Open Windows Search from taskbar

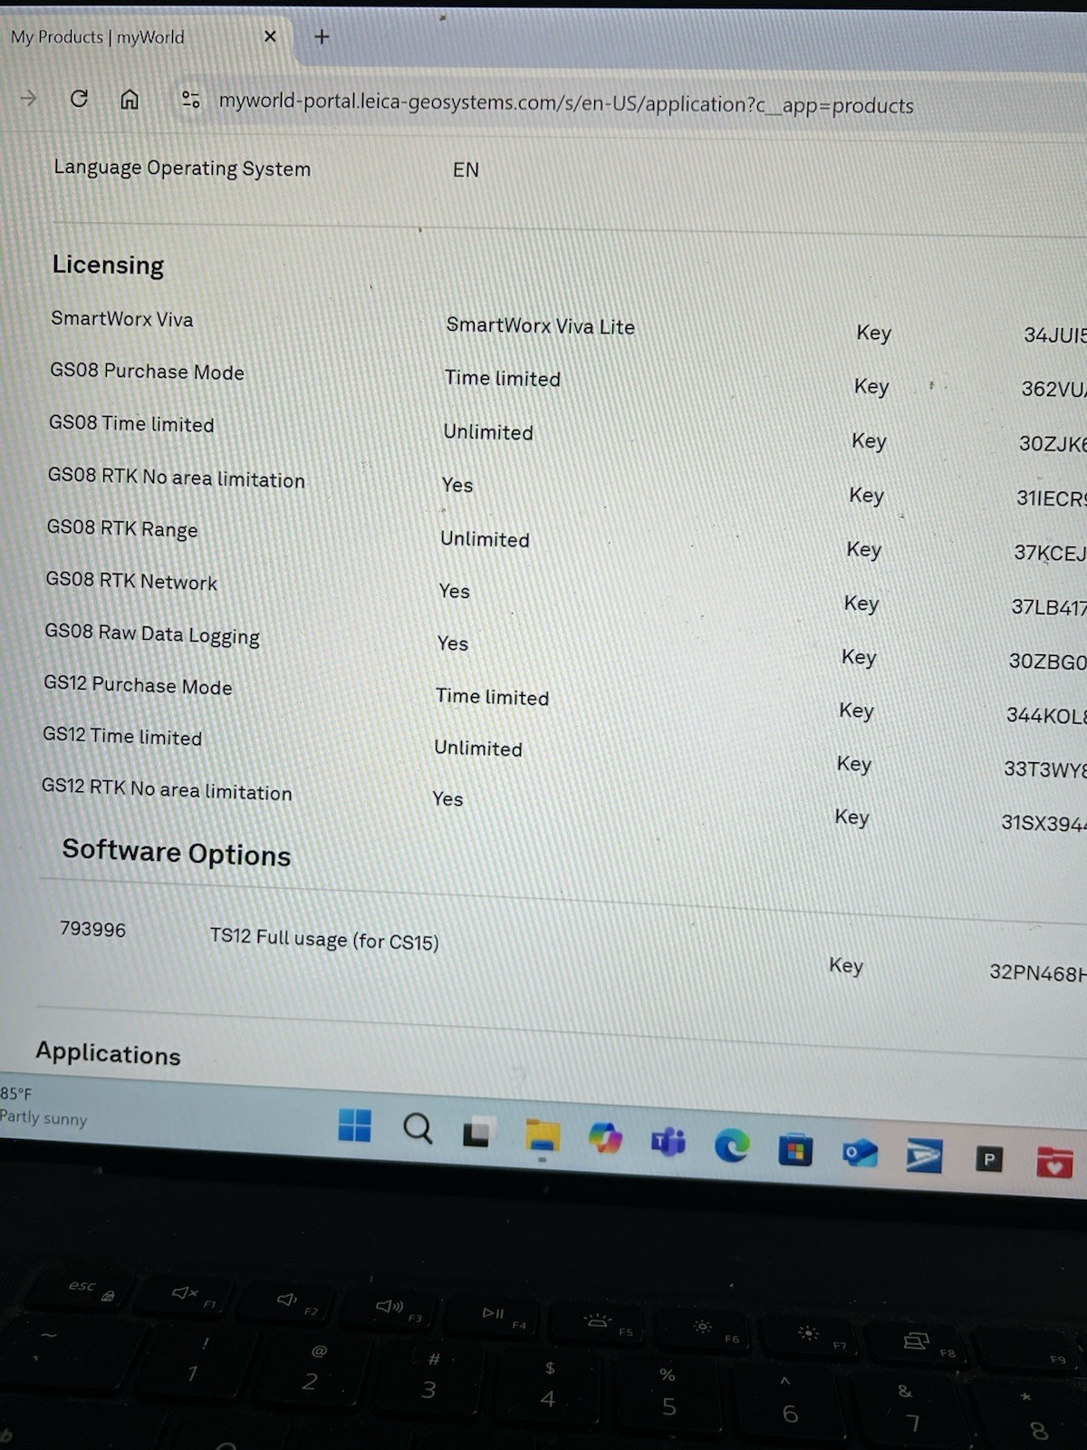point(418,1129)
